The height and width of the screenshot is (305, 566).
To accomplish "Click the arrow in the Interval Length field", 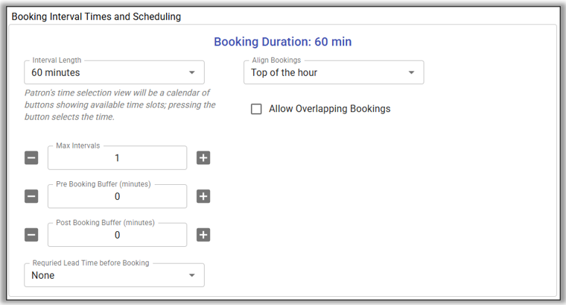I will [191, 73].
